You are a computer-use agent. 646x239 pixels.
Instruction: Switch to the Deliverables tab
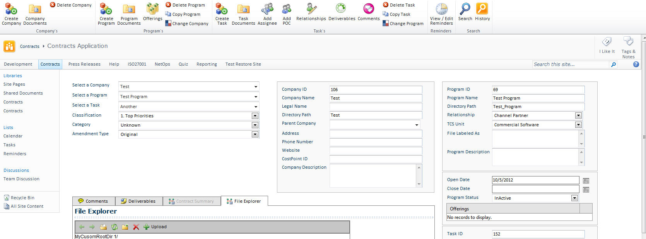(139, 201)
